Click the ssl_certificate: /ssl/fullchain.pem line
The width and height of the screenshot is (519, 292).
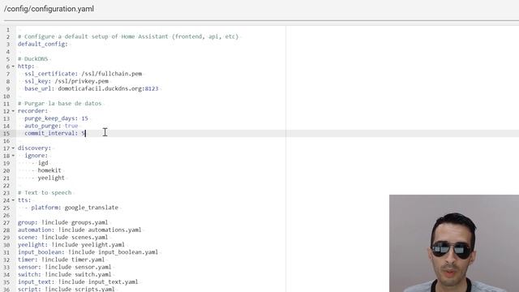pyautogui.click(x=83, y=74)
